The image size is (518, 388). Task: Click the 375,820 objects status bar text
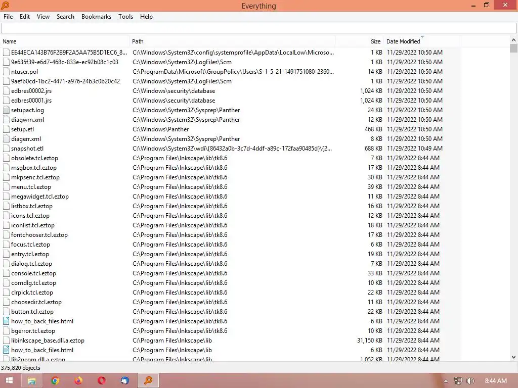[x=20, y=368]
